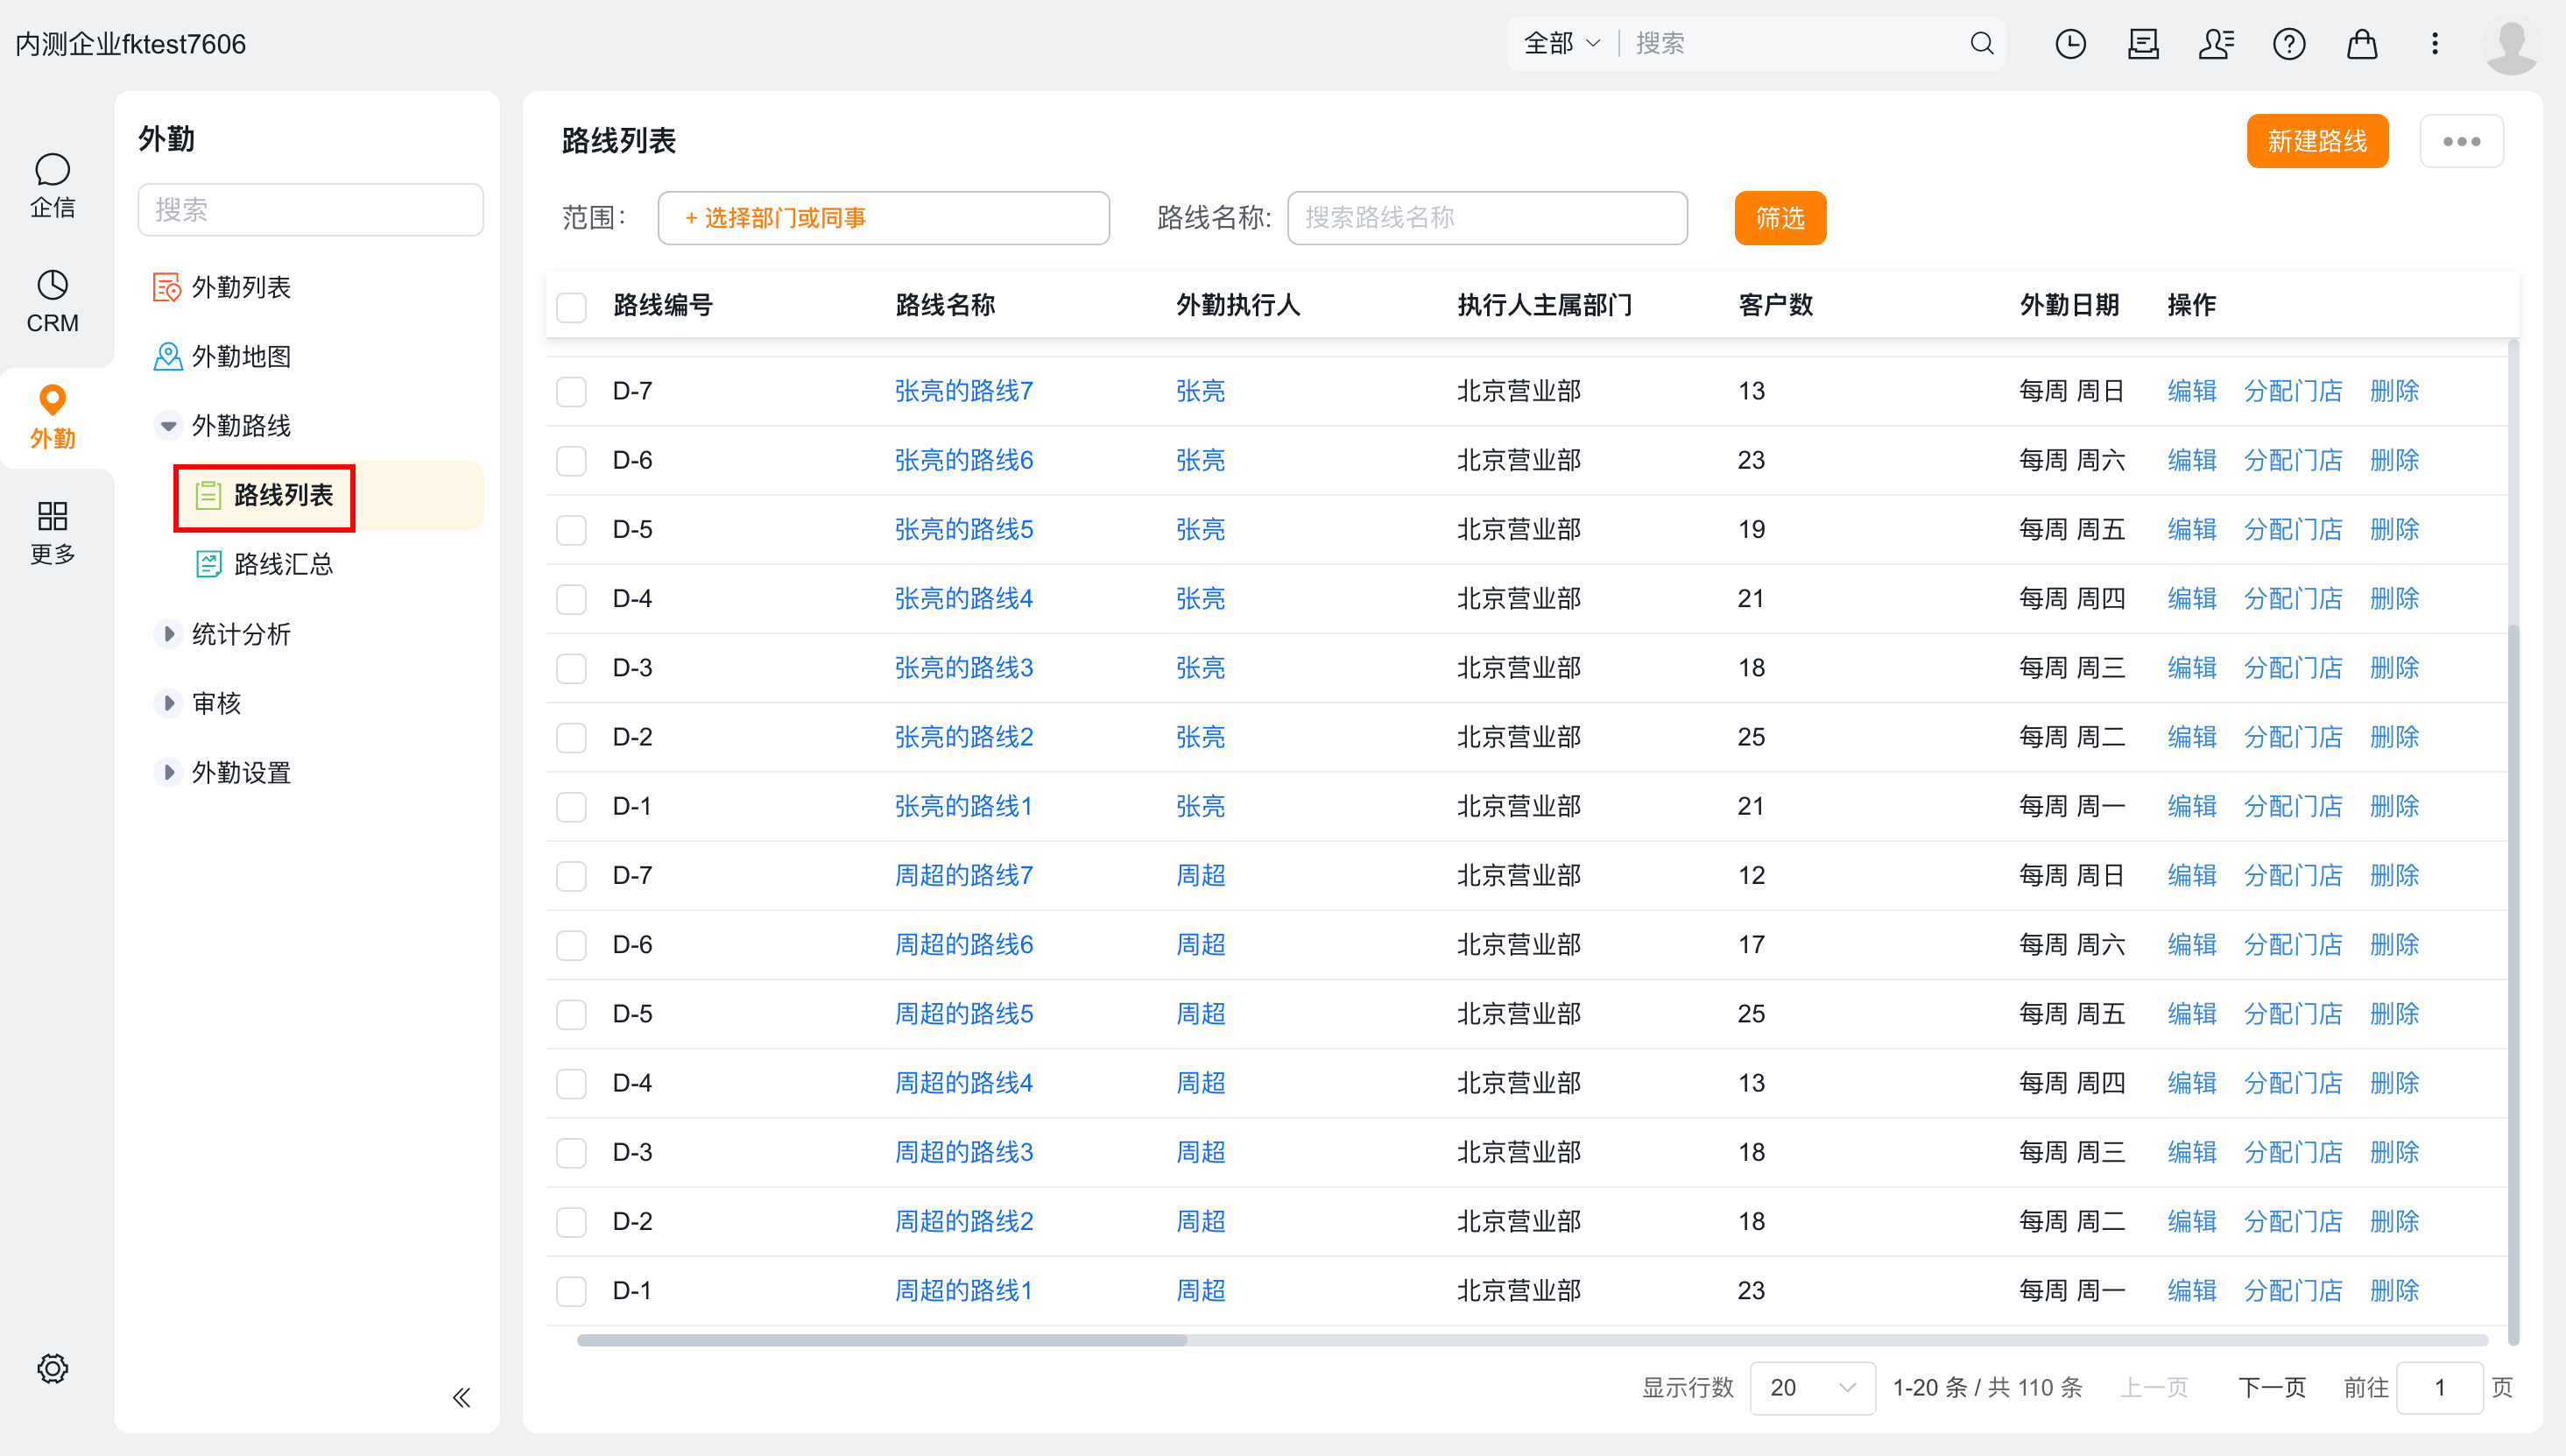
Task: Open the 显示行数 20 rows dropdown
Action: [1811, 1388]
